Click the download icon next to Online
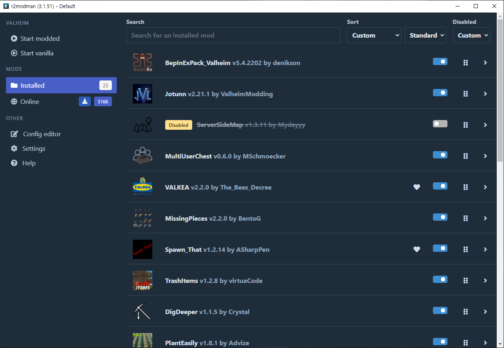 coord(85,101)
